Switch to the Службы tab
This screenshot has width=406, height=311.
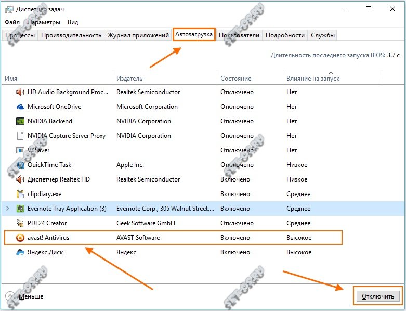pyautogui.click(x=323, y=35)
